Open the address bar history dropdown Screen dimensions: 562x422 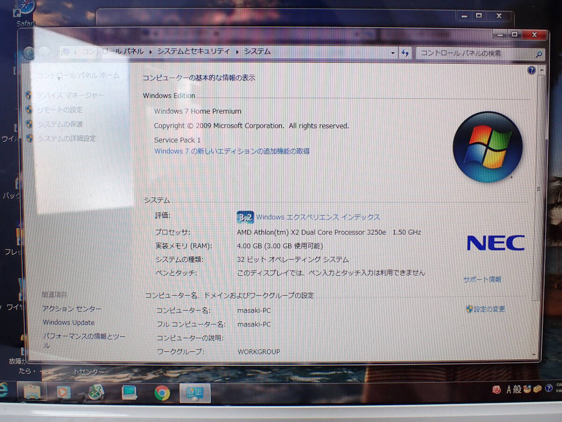coord(393,53)
